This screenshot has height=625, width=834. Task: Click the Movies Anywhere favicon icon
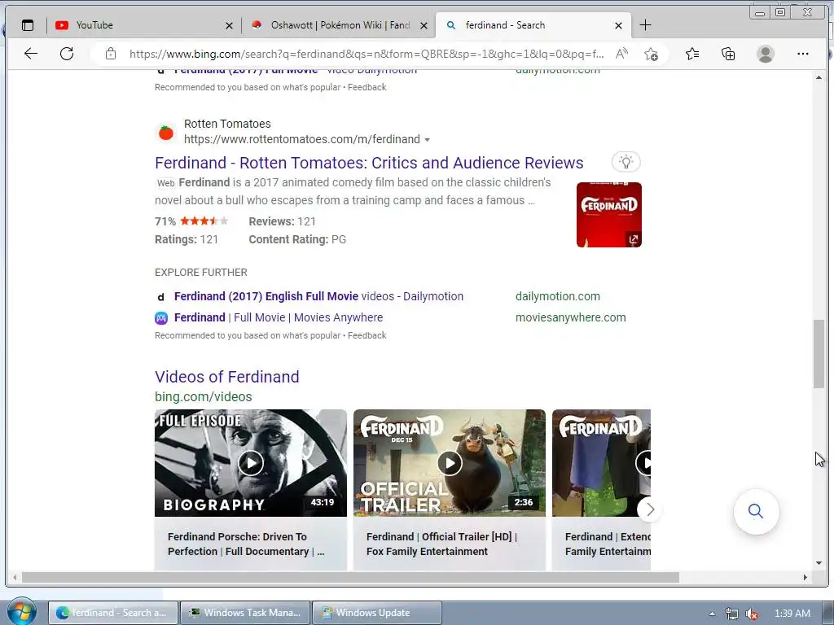point(161,318)
